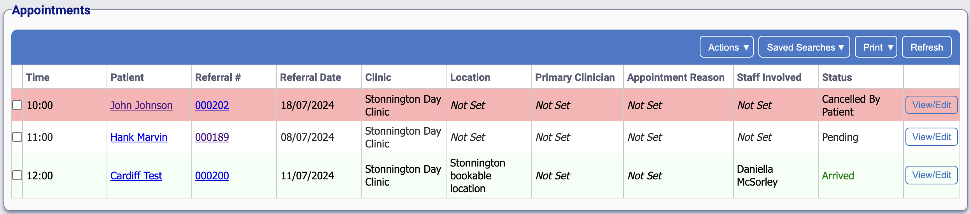Screen dimensions: 970x214
Task: Open patient John Johnson's record
Action: (x=141, y=105)
